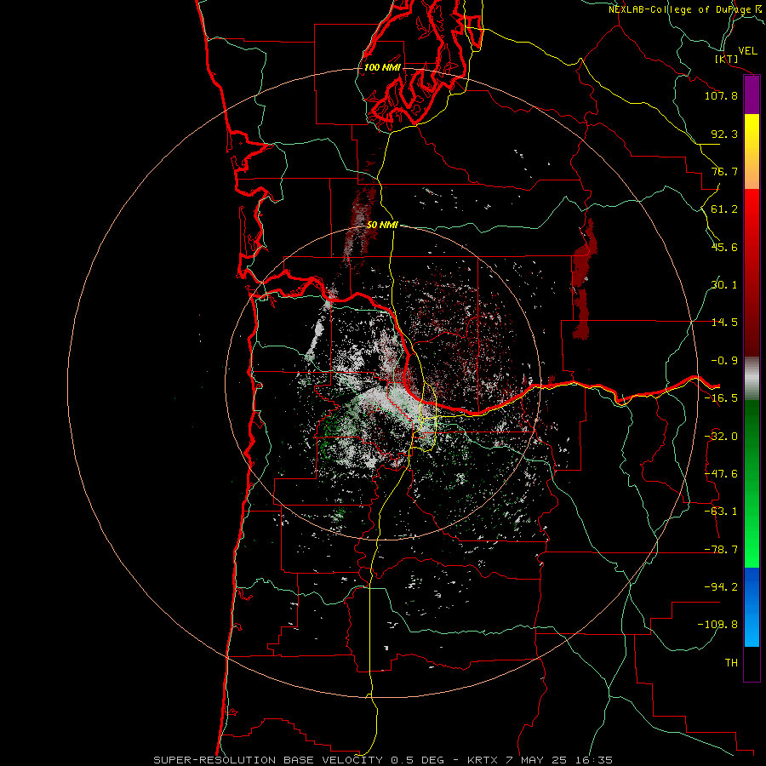This screenshot has width=766, height=766.
Task: Click the 50 NMI range ring label
Action: (382, 226)
